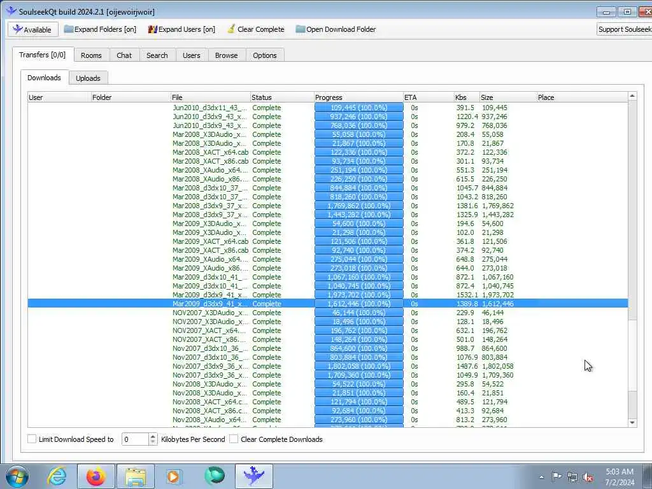Select the row with size 121,794
The width and height of the screenshot is (652, 489).
pos(328,402)
